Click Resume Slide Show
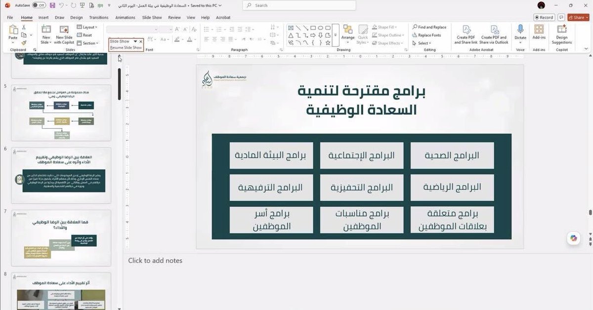The height and width of the screenshot is (310, 593). (126, 47)
